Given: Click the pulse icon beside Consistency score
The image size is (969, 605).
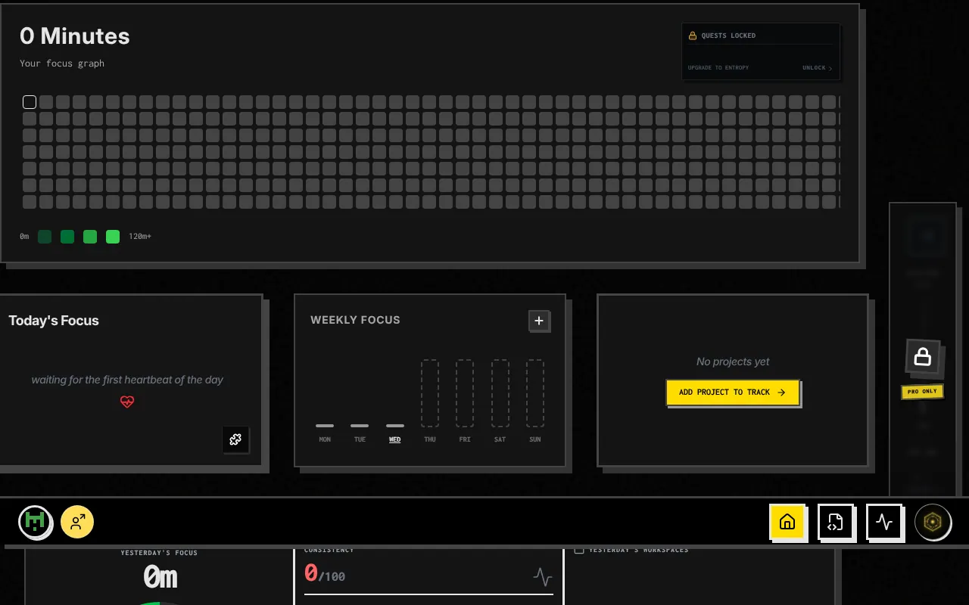Looking at the screenshot, I should coord(542,577).
